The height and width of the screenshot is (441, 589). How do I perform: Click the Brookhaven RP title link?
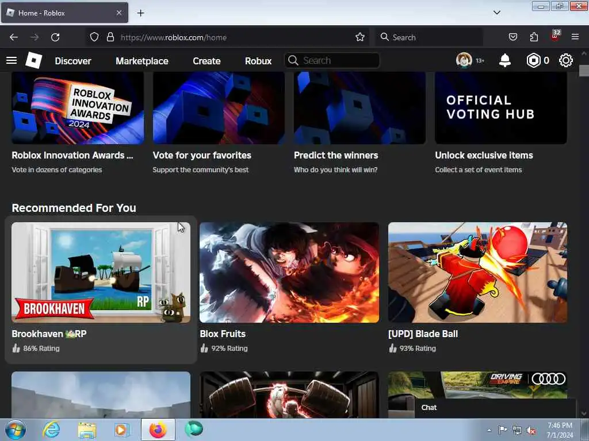click(x=49, y=334)
